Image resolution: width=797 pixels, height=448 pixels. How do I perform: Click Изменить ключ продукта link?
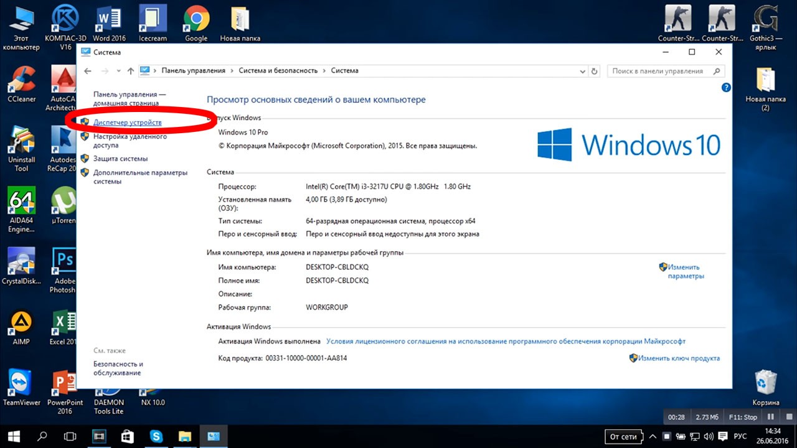coord(679,358)
